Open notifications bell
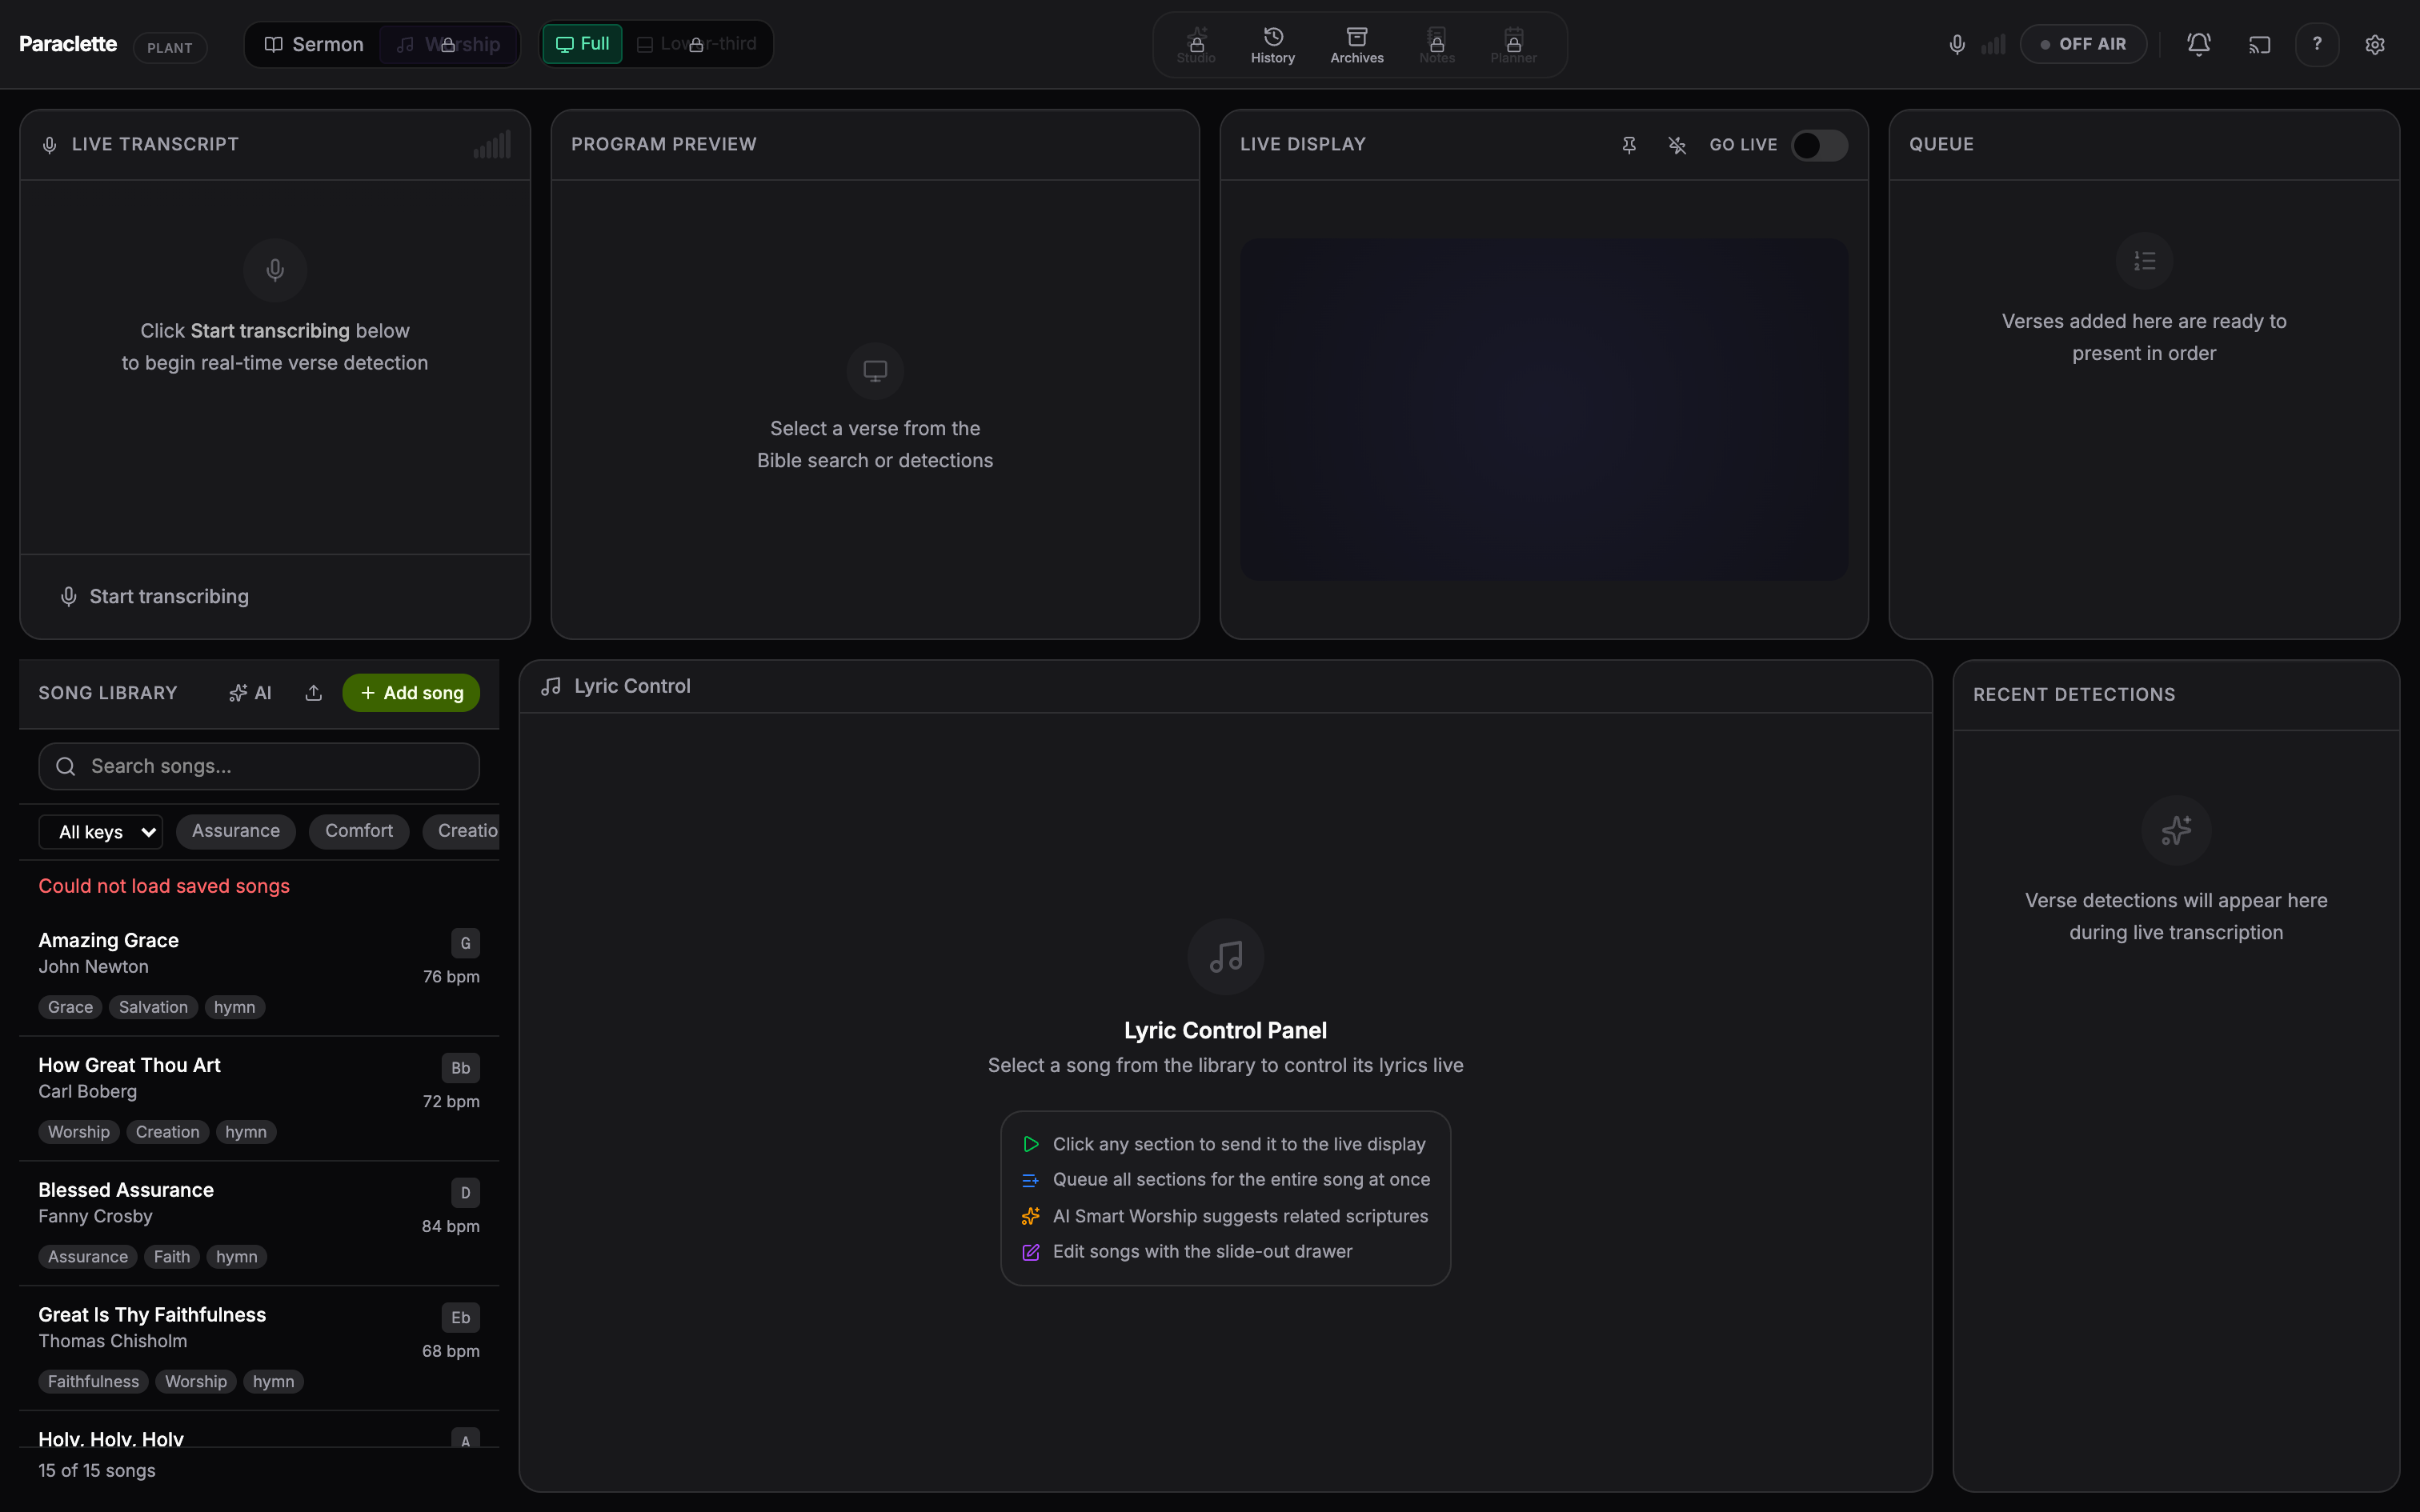The image size is (2420, 1512). click(2198, 44)
